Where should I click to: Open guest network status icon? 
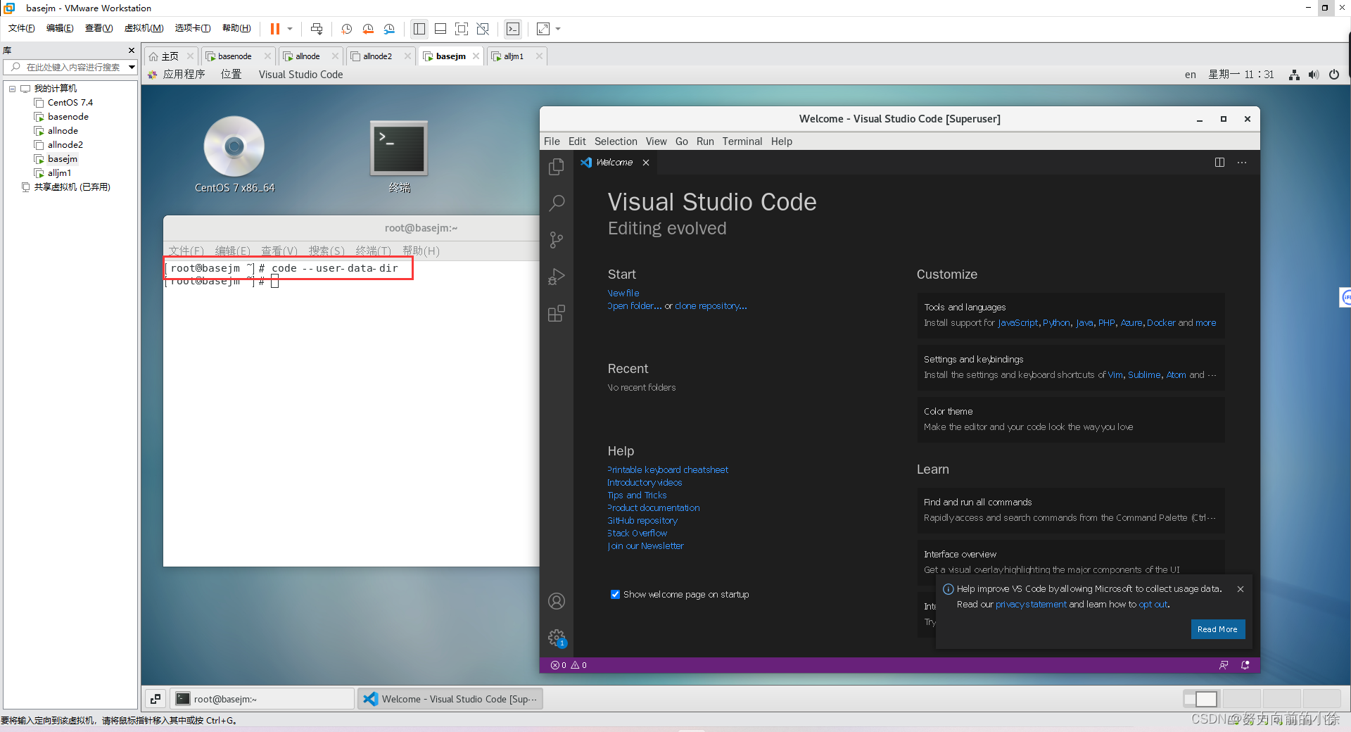pos(1294,75)
